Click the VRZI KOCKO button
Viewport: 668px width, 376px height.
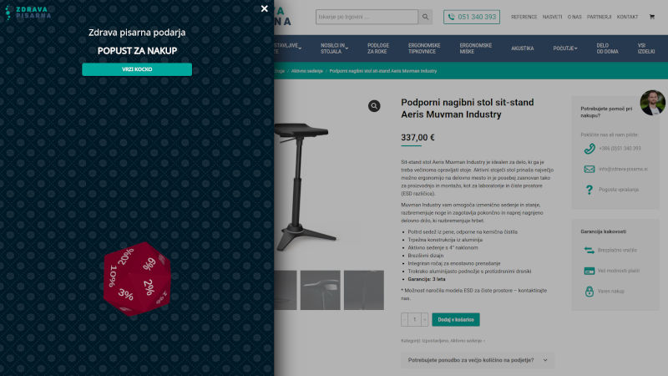tap(137, 69)
